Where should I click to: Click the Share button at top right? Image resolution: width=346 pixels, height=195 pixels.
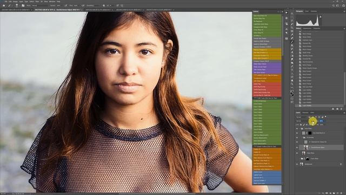(x=344, y=5)
